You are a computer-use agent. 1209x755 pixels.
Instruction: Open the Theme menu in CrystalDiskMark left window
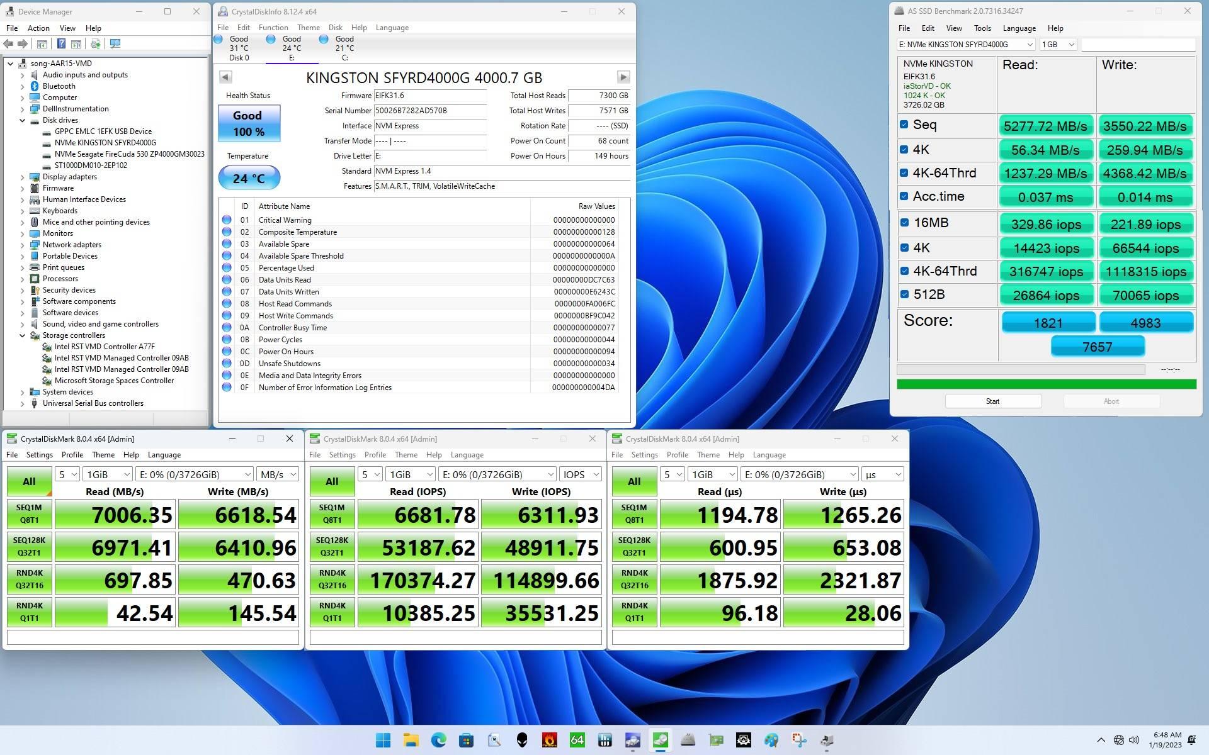(x=103, y=455)
